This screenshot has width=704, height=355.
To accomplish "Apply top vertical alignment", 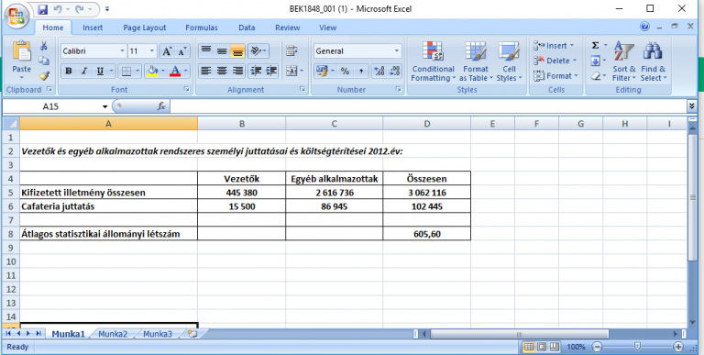I will pos(206,50).
